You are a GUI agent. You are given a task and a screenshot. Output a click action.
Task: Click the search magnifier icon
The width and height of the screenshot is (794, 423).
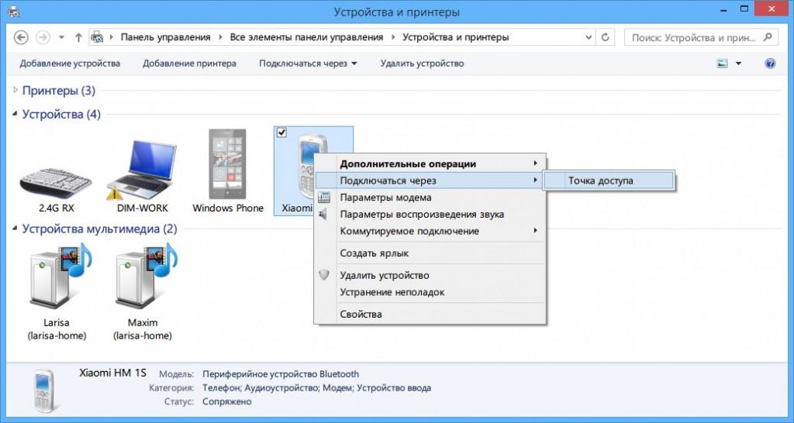pos(768,37)
